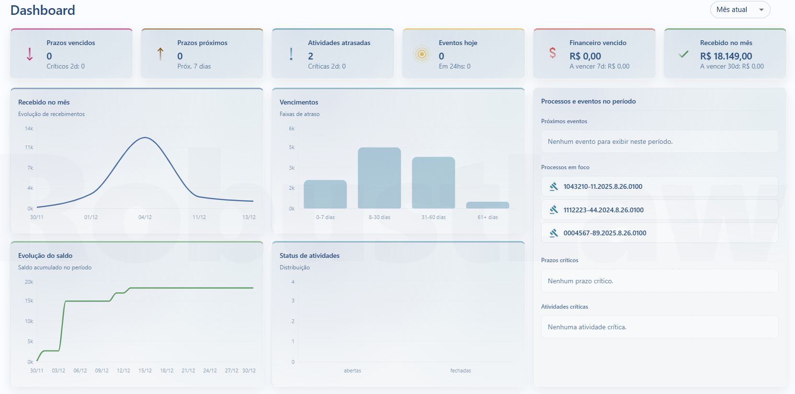Click gavel icon beside process 1112223-44.2024.8.26.0100
Viewport: 795px width, 394px height.
tap(554, 210)
